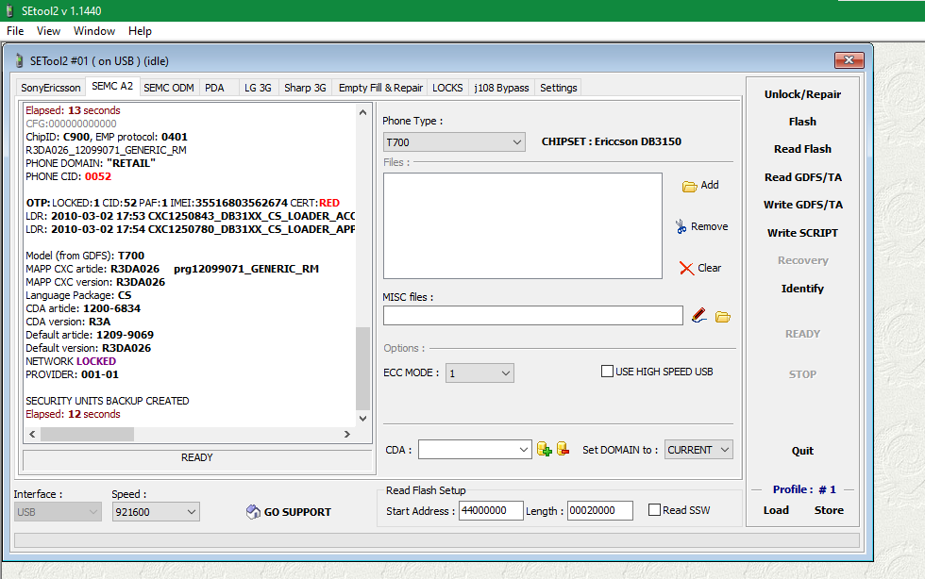Open the Set DOMAIN to dropdown
Viewport: 925px width, 579px height.
tap(698, 450)
